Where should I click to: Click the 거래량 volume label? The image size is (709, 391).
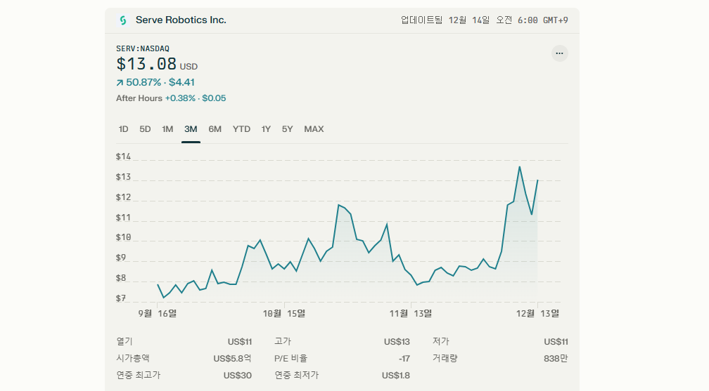point(445,359)
